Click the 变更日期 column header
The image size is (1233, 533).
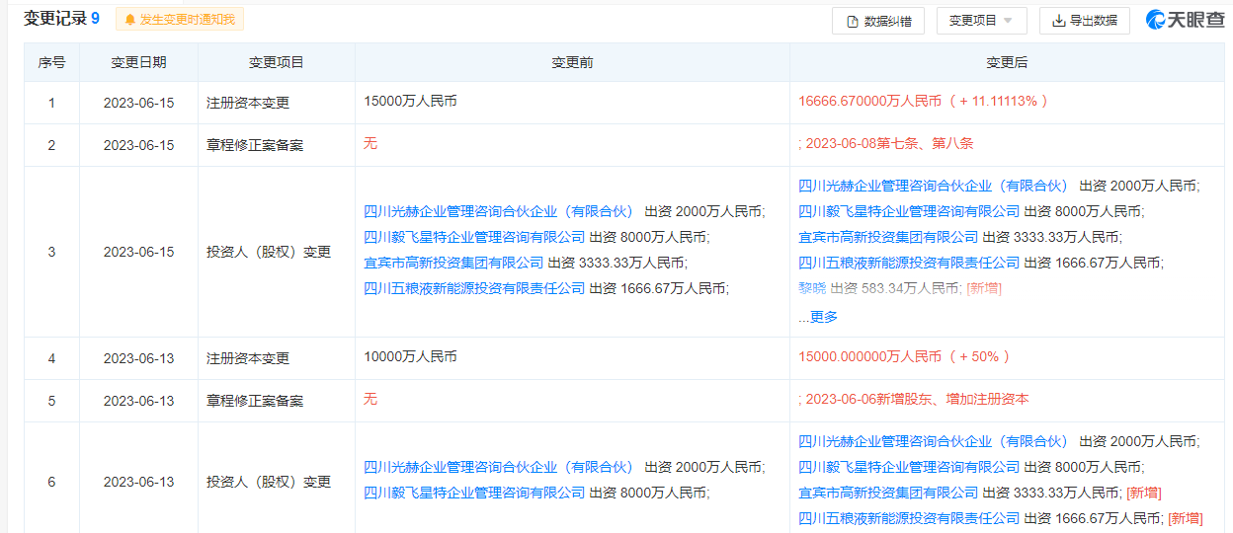[138, 62]
